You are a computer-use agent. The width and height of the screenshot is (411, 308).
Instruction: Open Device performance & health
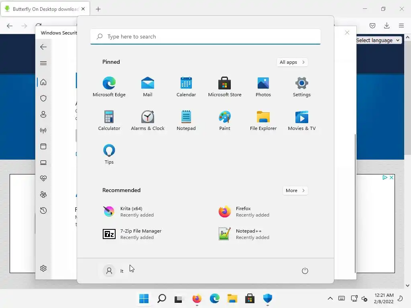pyautogui.click(x=43, y=178)
